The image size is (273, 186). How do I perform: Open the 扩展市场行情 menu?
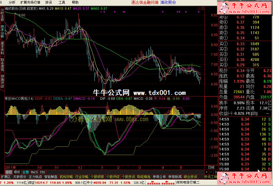[x=30, y=2]
